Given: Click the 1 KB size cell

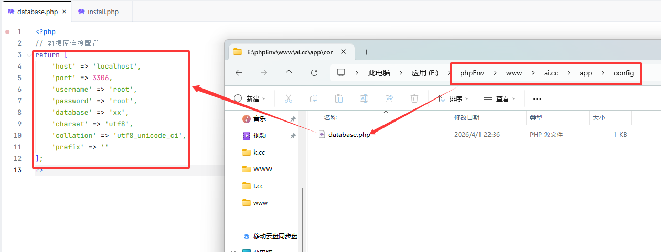Looking at the screenshot, I should [620, 135].
